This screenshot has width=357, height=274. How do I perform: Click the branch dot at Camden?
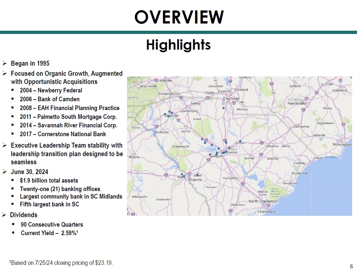pos(240,141)
